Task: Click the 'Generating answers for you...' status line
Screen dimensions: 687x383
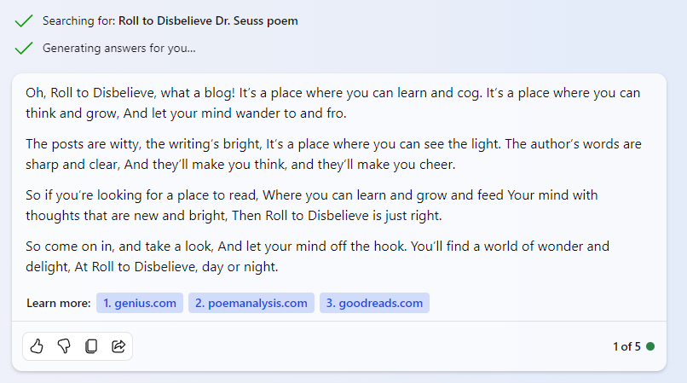Action: 119,49
